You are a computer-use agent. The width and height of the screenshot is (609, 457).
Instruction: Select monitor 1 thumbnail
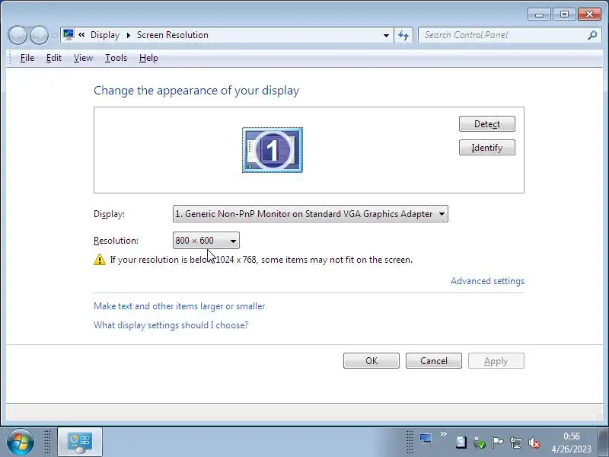tap(273, 149)
